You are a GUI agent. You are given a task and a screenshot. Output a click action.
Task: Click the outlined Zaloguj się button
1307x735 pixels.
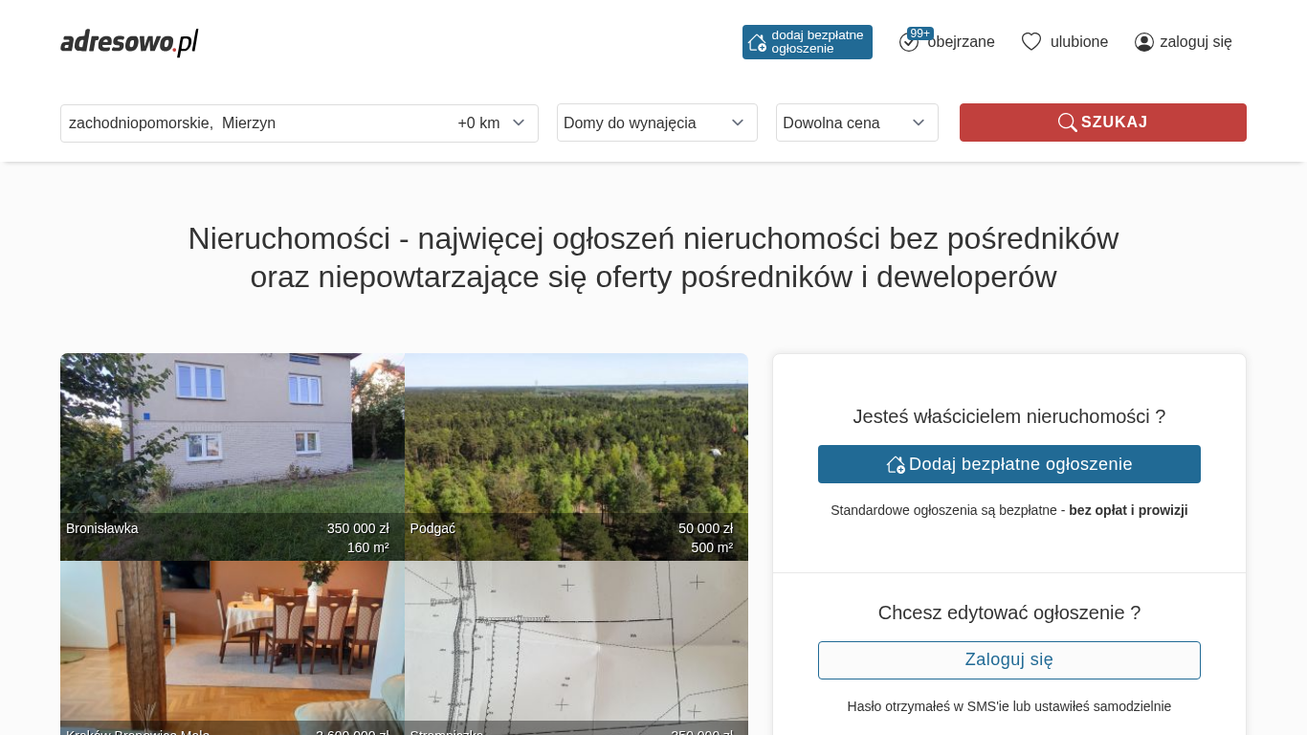coord(1008,660)
